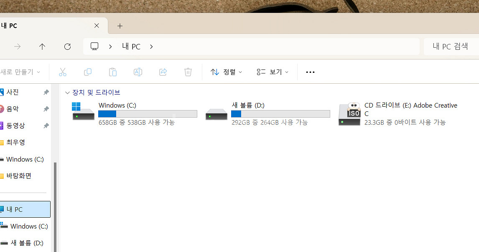479x252 pixels.
Task: Select the 새 볼륨 (D:) drive icon
Action: (x=216, y=115)
